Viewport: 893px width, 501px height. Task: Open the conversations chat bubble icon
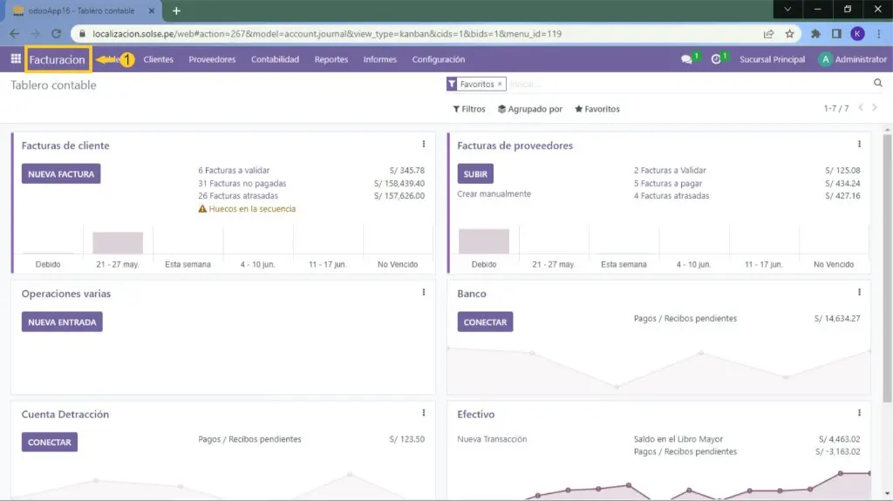687,59
